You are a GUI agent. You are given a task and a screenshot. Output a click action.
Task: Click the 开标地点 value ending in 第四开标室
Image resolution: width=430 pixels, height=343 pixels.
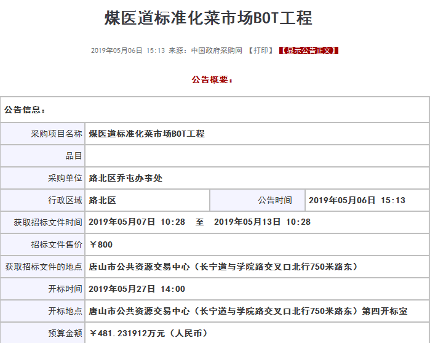pos(248,311)
